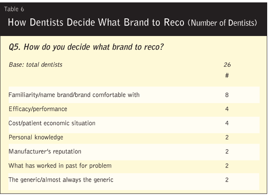Select the "Efficacy/performance" row label
270x196 pixels.
[x=38, y=109]
